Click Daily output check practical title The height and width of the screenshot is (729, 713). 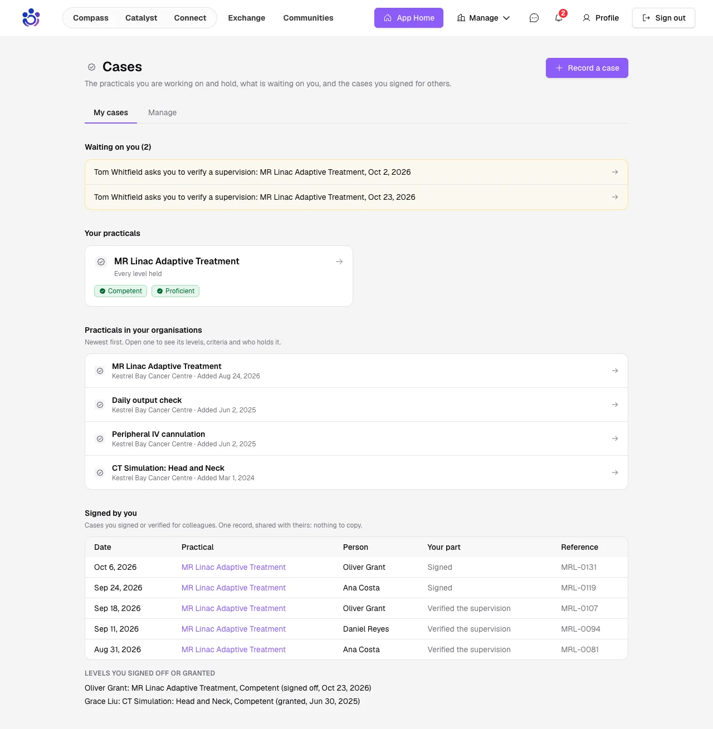point(146,400)
